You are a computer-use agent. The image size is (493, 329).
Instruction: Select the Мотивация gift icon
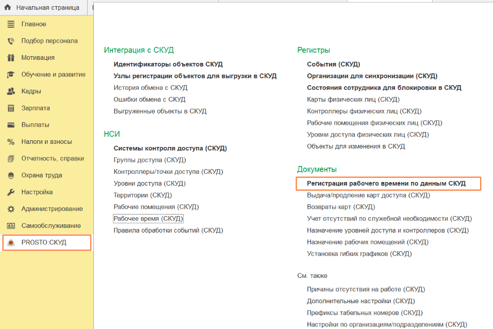[10, 58]
